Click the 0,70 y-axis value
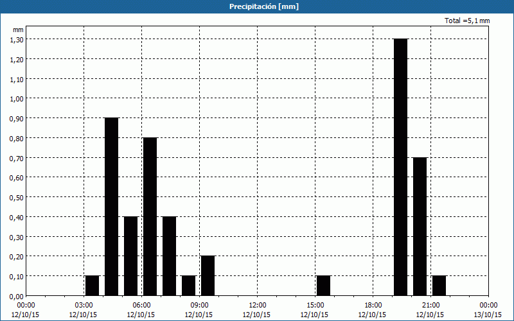The image size is (514, 321). [x=17, y=158]
